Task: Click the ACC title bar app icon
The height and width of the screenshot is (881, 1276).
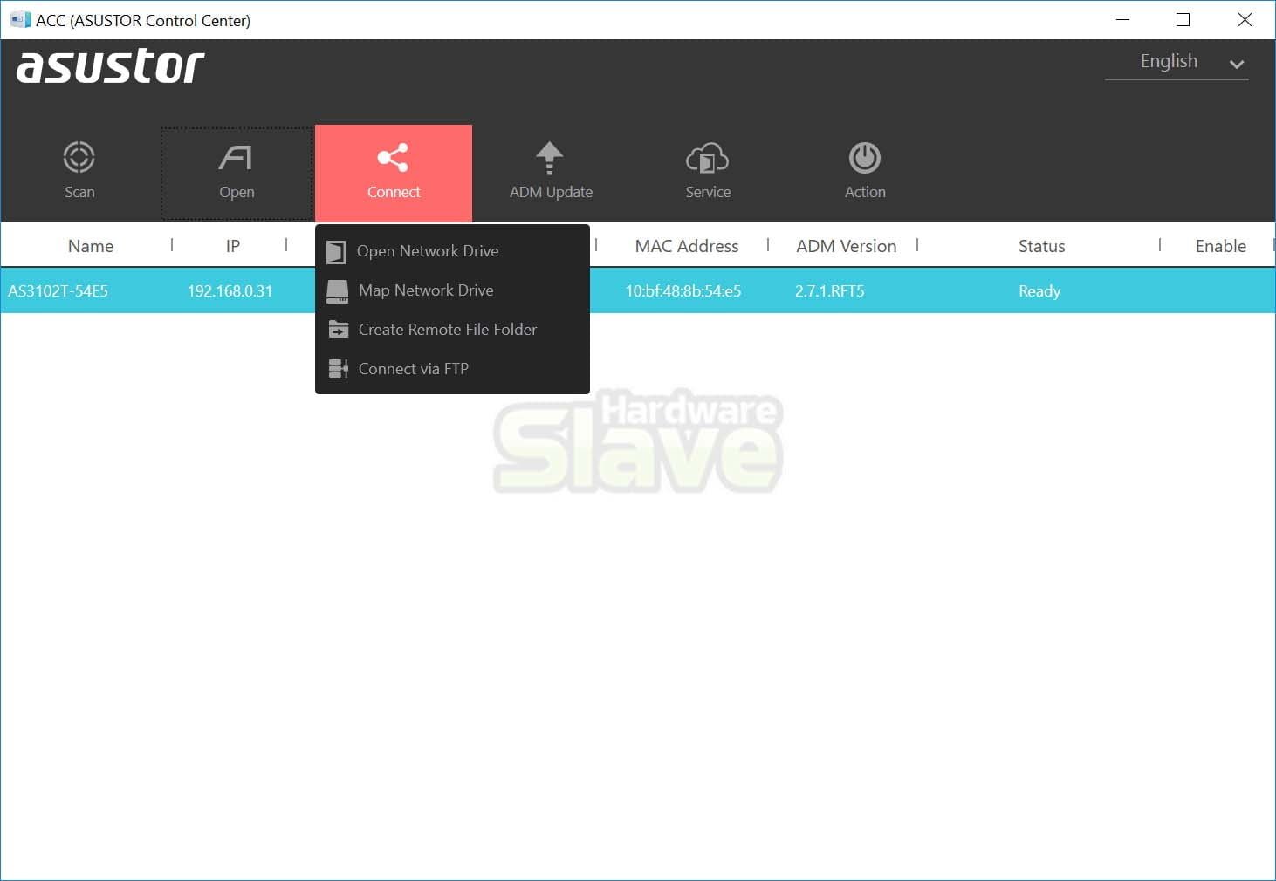Action: click(x=20, y=20)
